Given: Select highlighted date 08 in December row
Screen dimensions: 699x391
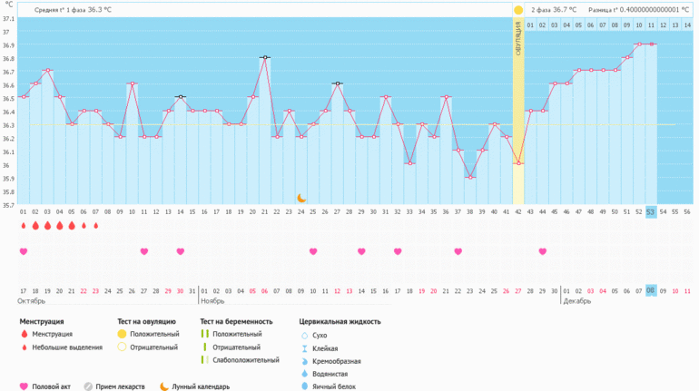Looking at the screenshot, I should coord(651,290).
